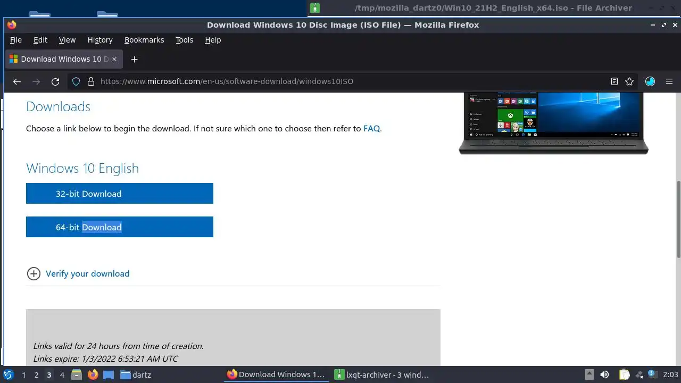681x383 pixels.
Task: Click the Windows 10 laptop image
Action: pyautogui.click(x=553, y=123)
